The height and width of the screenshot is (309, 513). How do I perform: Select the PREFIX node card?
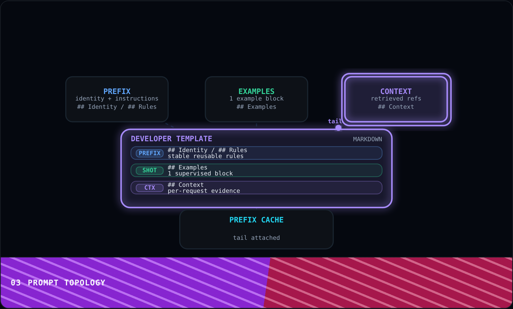pyautogui.click(x=117, y=99)
